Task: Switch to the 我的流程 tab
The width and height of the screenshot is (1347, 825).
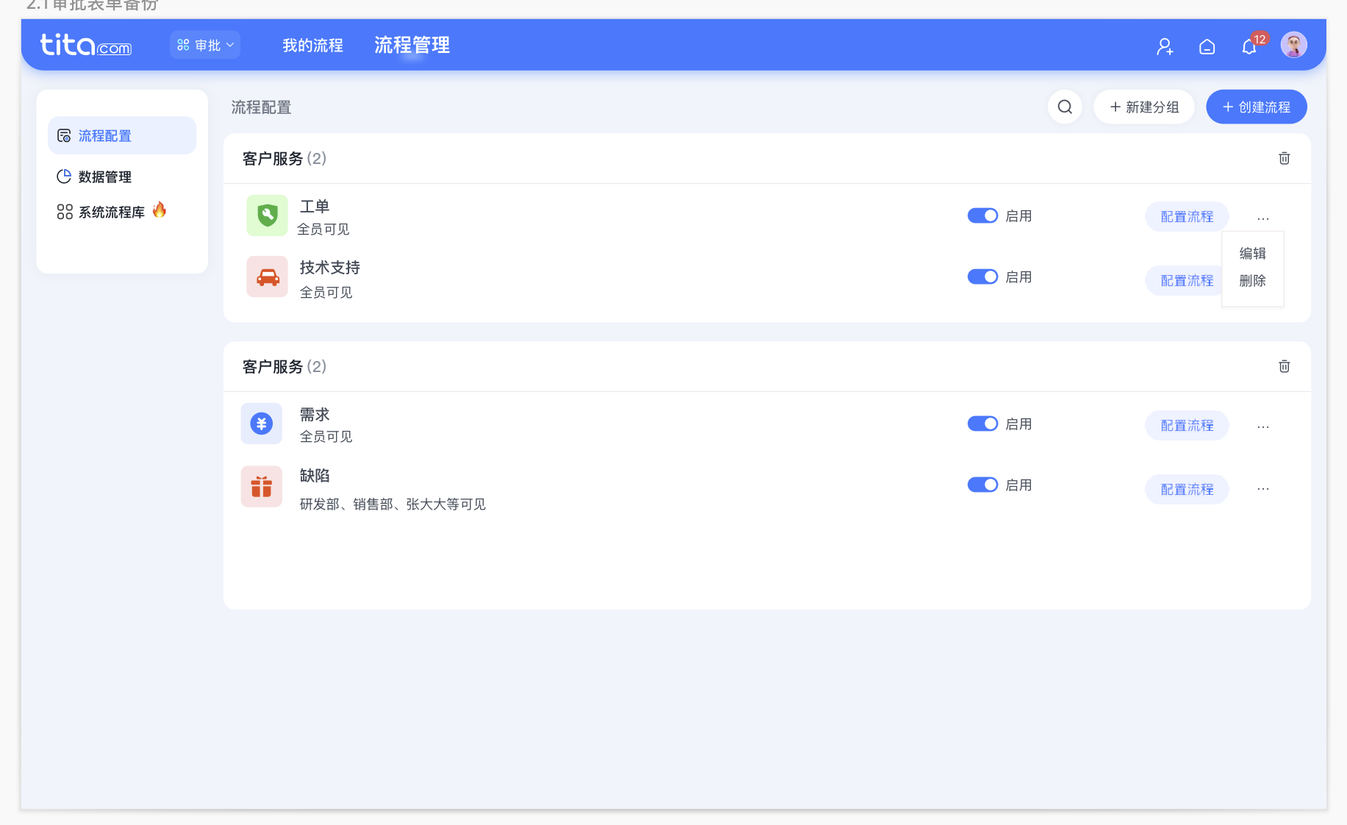Action: (312, 45)
